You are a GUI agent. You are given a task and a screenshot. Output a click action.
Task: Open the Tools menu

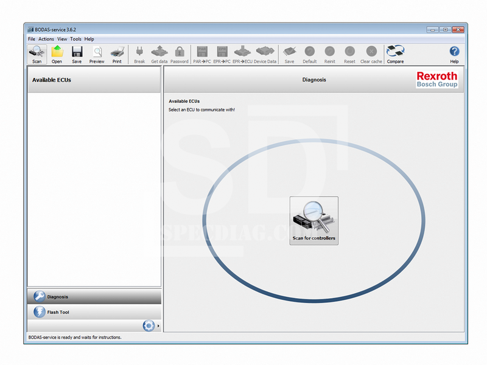tap(75, 39)
